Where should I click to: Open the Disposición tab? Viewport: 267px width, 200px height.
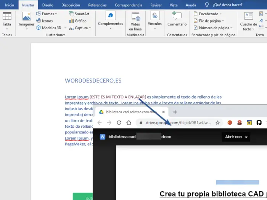coord(71,5)
